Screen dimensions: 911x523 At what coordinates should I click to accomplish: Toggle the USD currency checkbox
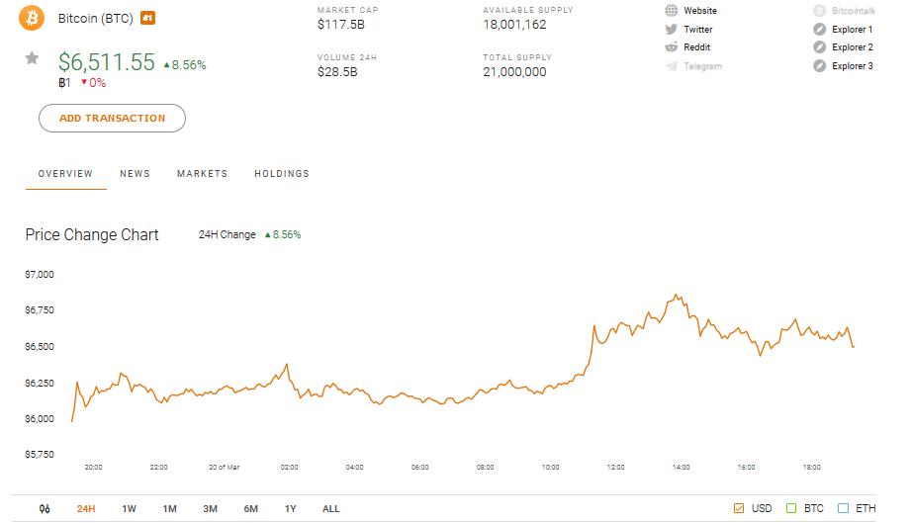(x=739, y=509)
